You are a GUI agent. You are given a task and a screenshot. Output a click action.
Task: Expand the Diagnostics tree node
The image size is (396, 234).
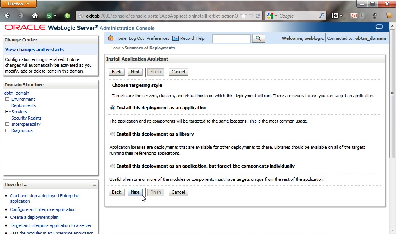point(7,130)
